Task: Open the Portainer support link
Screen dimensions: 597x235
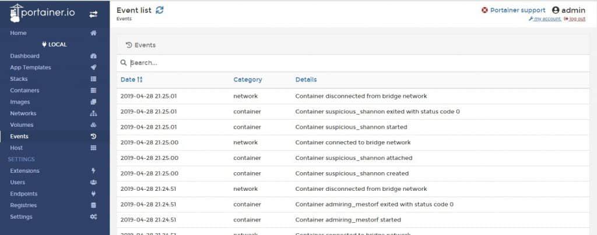Action: [514, 10]
